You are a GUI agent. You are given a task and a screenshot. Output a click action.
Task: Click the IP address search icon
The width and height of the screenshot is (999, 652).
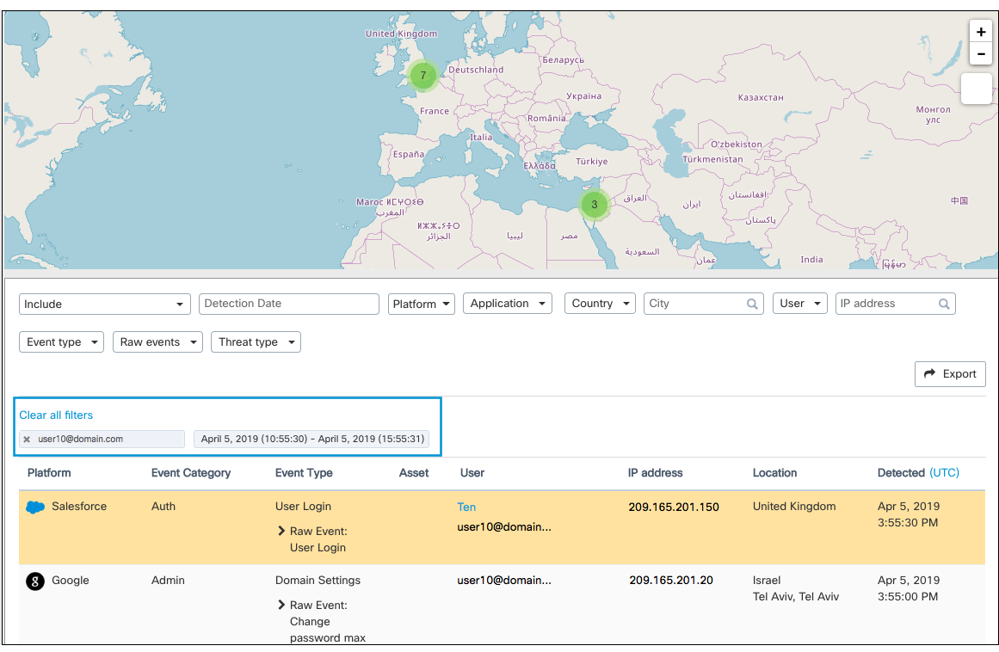944,304
